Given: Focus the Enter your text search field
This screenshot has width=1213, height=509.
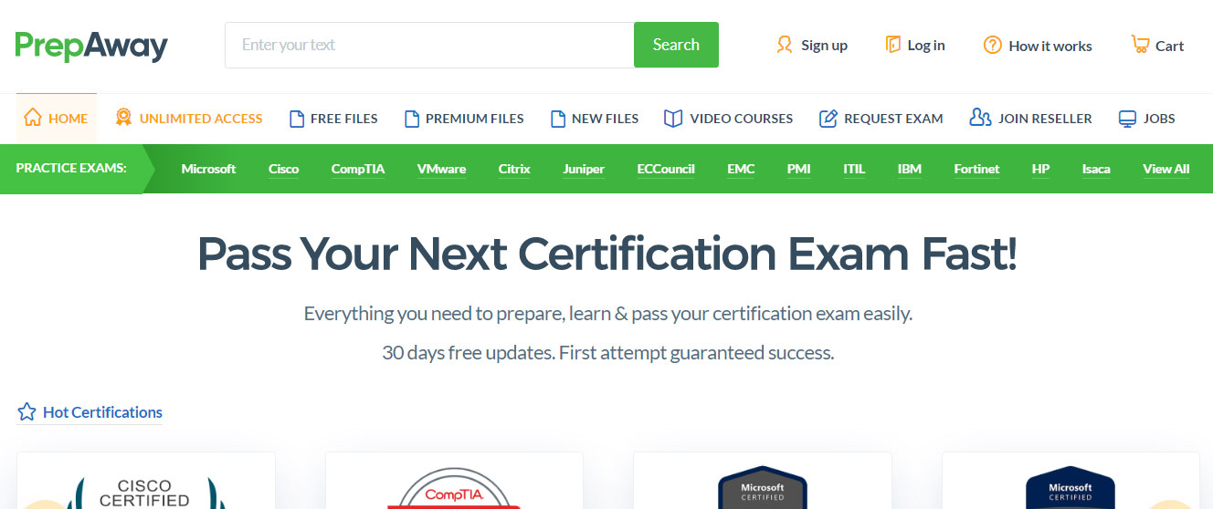Looking at the screenshot, I should pos(429,45).
